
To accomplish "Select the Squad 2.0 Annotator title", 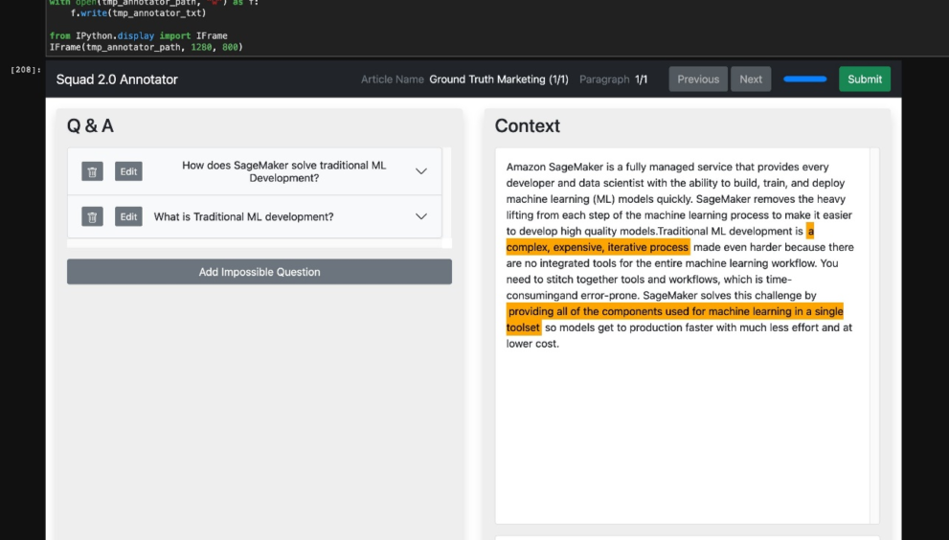I will (117, 79).
